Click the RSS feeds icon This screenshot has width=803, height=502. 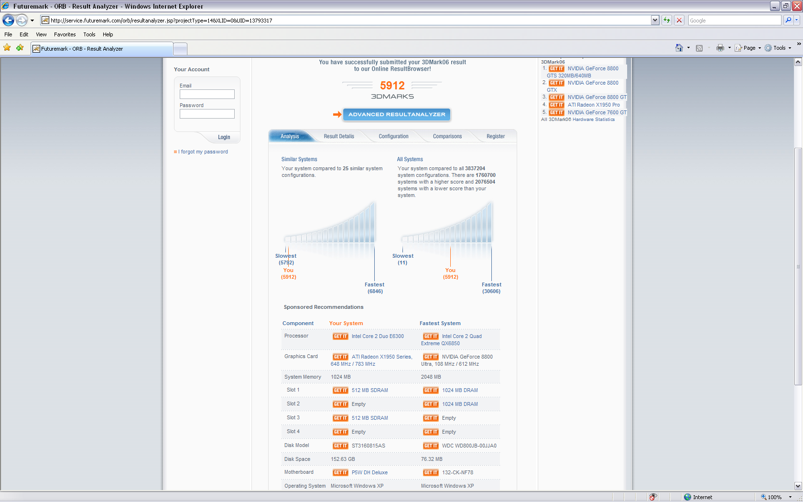[x=699, y=48]
